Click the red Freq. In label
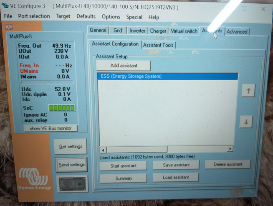The height and width of the screenshot is (206, 273). point(29,66)
